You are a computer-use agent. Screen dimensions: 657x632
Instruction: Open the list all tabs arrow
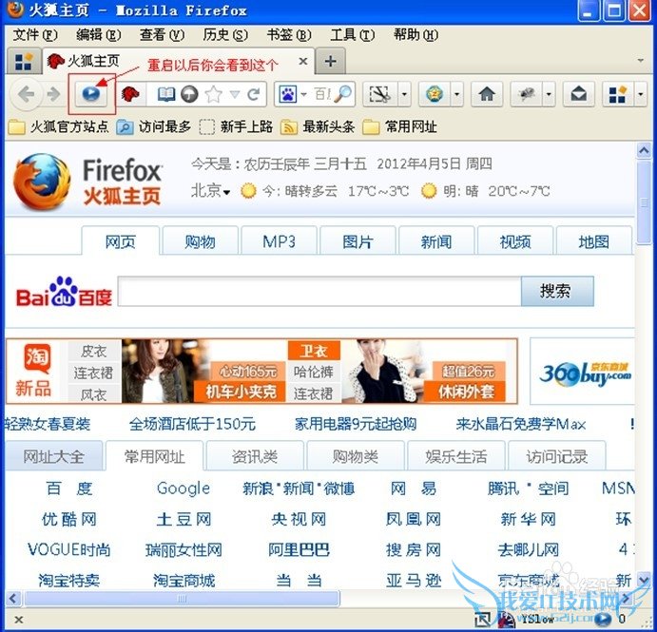click(x=640, y=61)
